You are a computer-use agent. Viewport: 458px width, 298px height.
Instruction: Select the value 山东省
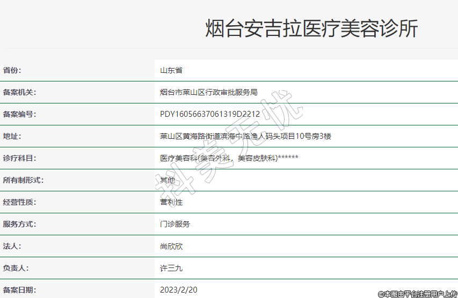(171, 70)
